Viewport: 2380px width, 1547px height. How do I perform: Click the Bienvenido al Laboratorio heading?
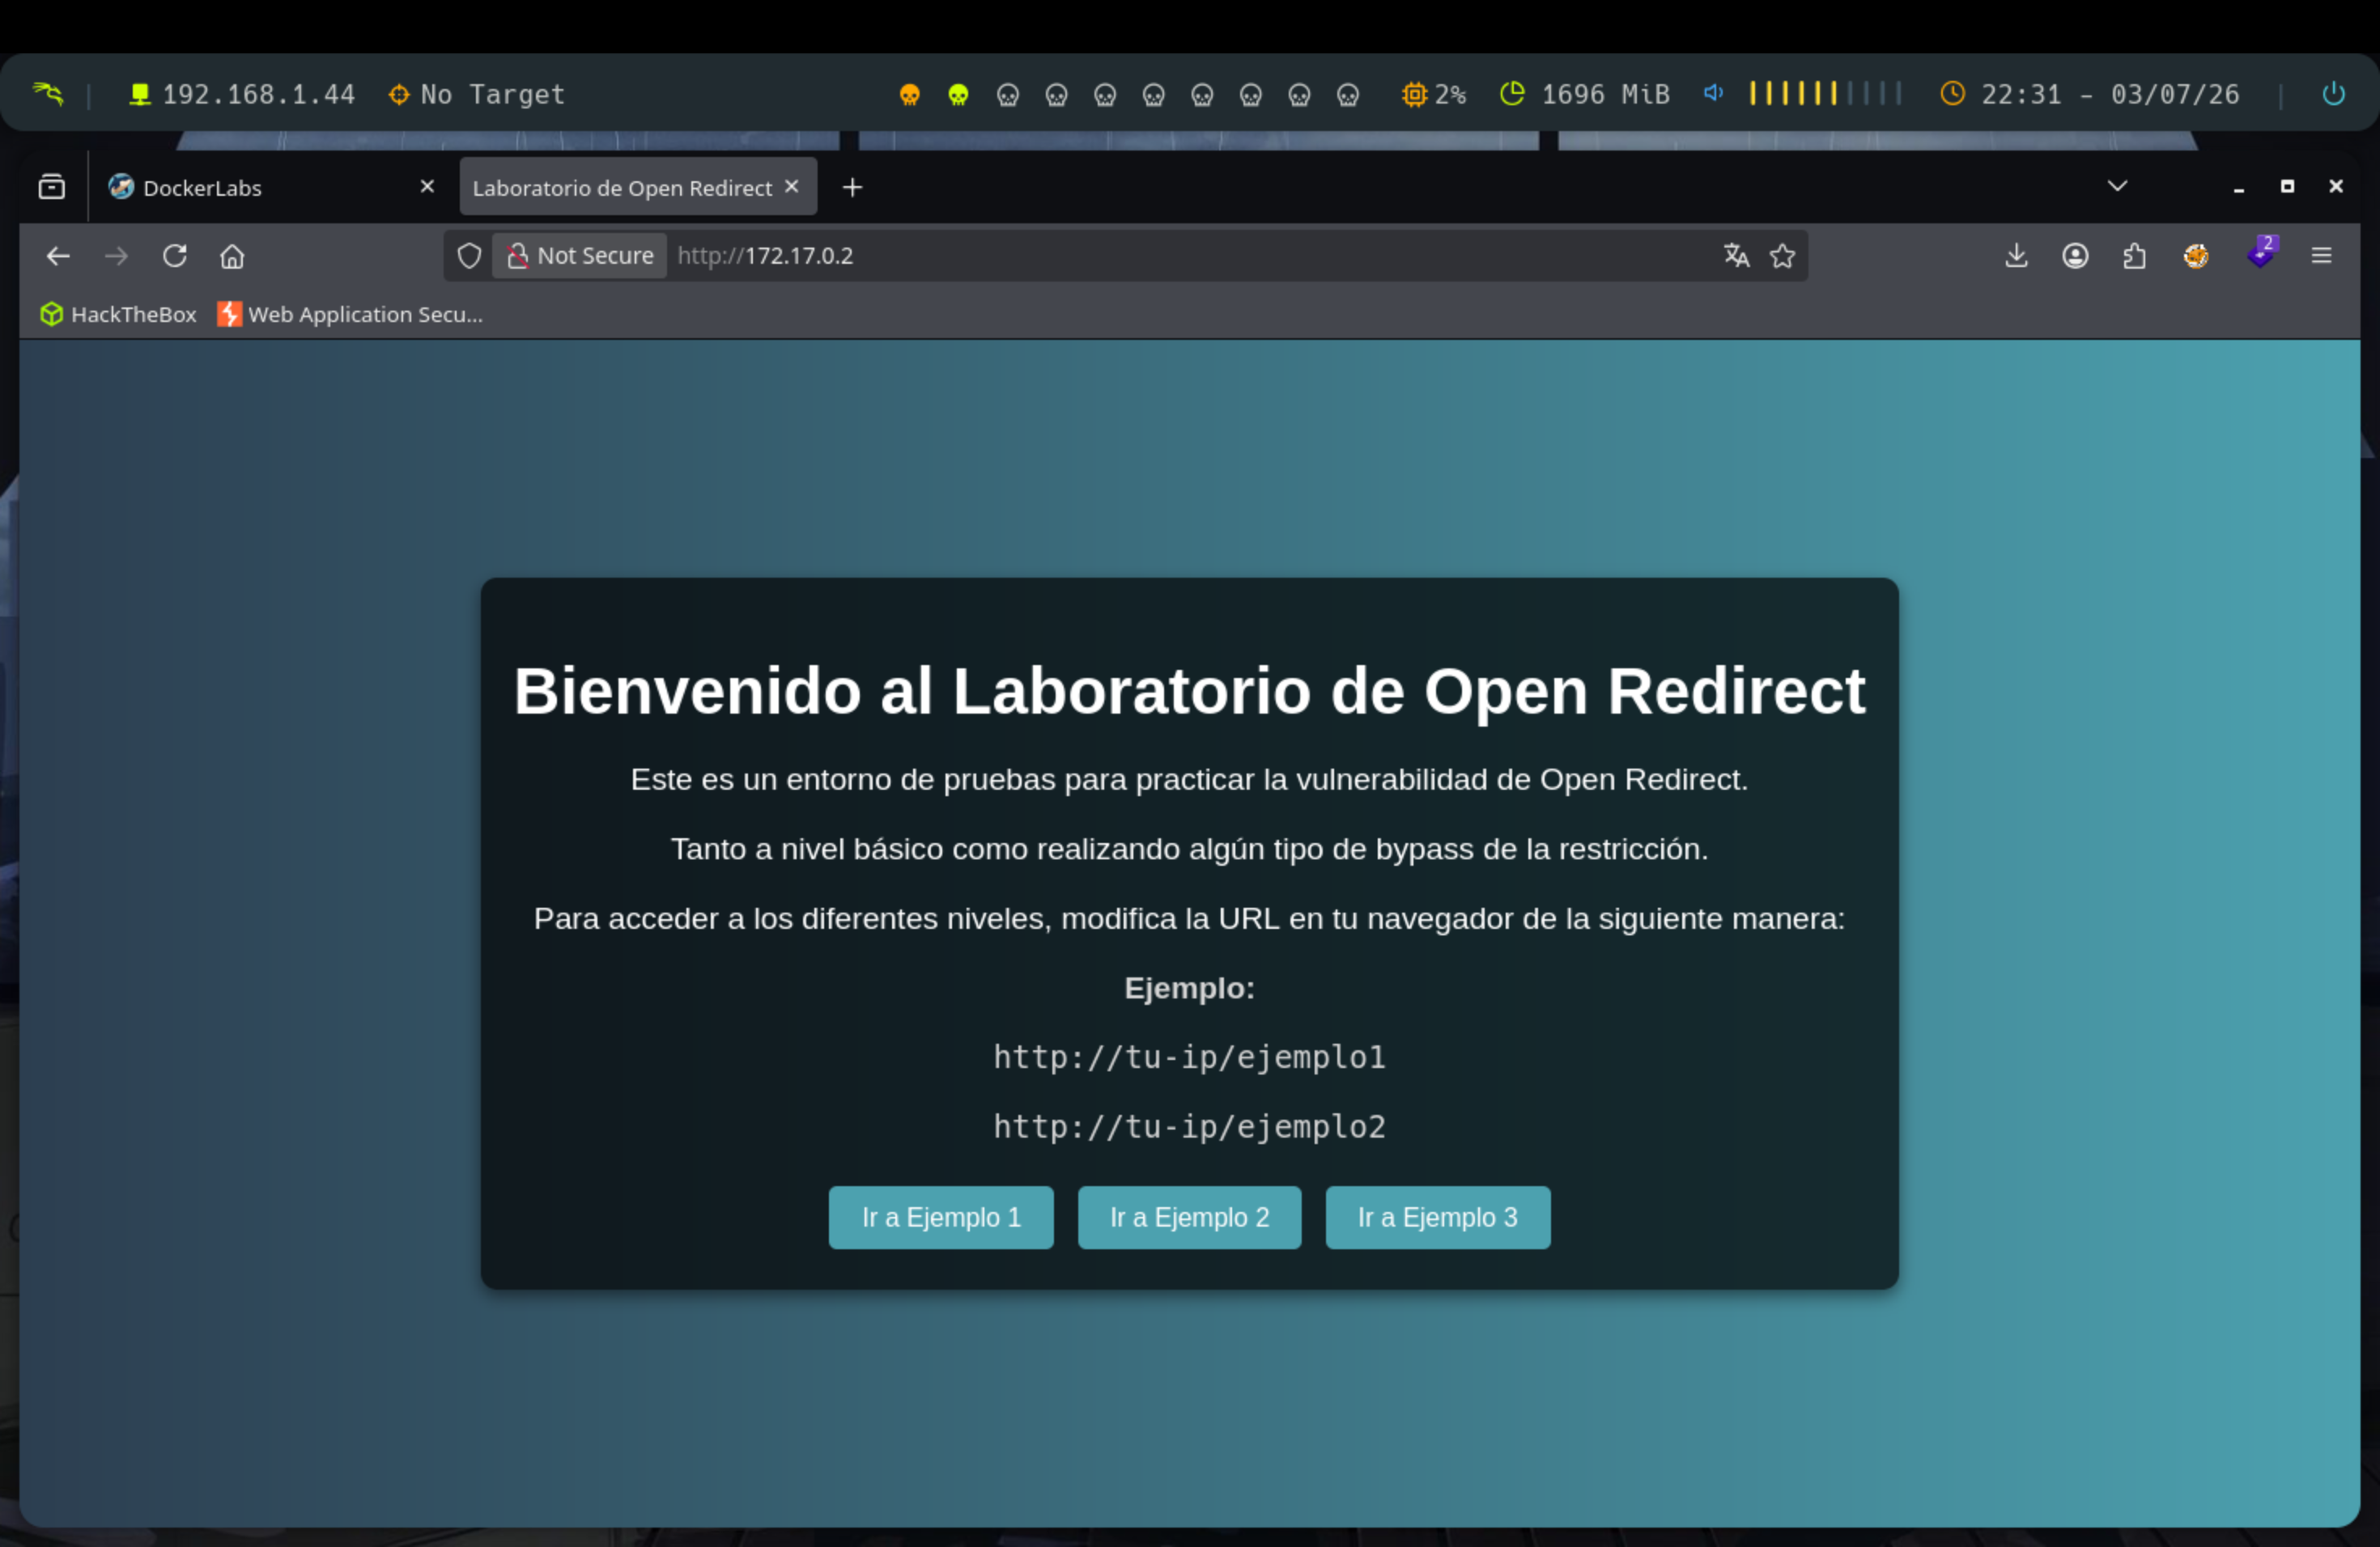point(1189,690)
